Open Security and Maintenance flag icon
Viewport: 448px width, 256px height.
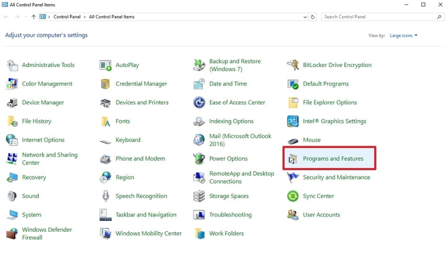pos(293,178)
